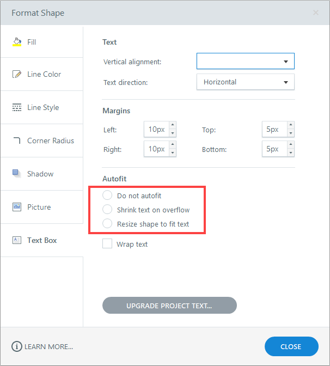Decrease the Bottom margin value
The image size is (330, 366).
290,153
